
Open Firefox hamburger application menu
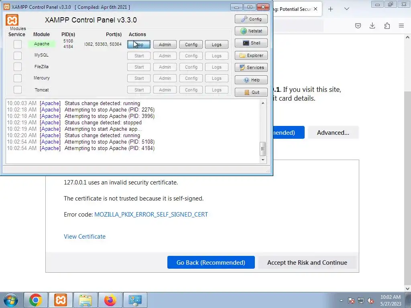click(x=401, y=26)
